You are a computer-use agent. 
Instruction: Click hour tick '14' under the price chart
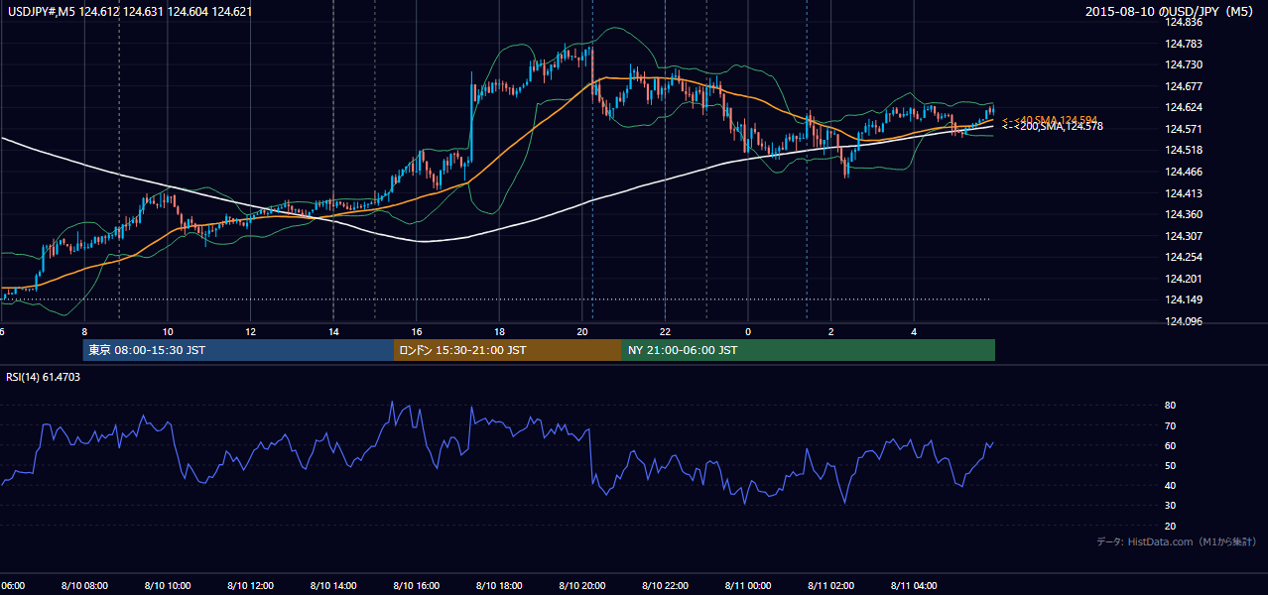(333, 331)
